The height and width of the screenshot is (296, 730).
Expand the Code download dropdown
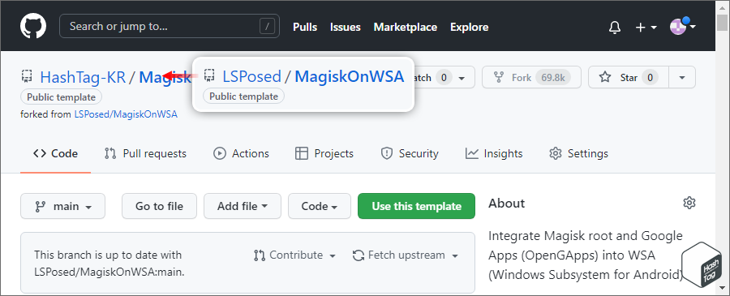coord(320,206)
